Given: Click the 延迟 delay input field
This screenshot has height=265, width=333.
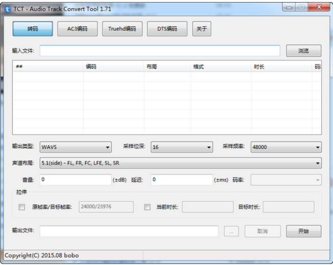Looking at the screenshot, I should tap(182, 179).
